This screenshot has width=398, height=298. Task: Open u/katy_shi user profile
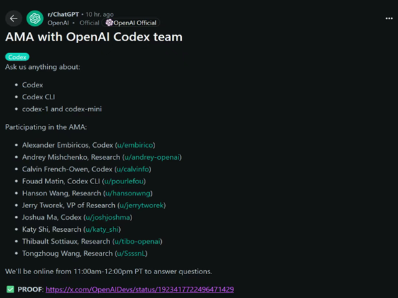click(102, 229)
